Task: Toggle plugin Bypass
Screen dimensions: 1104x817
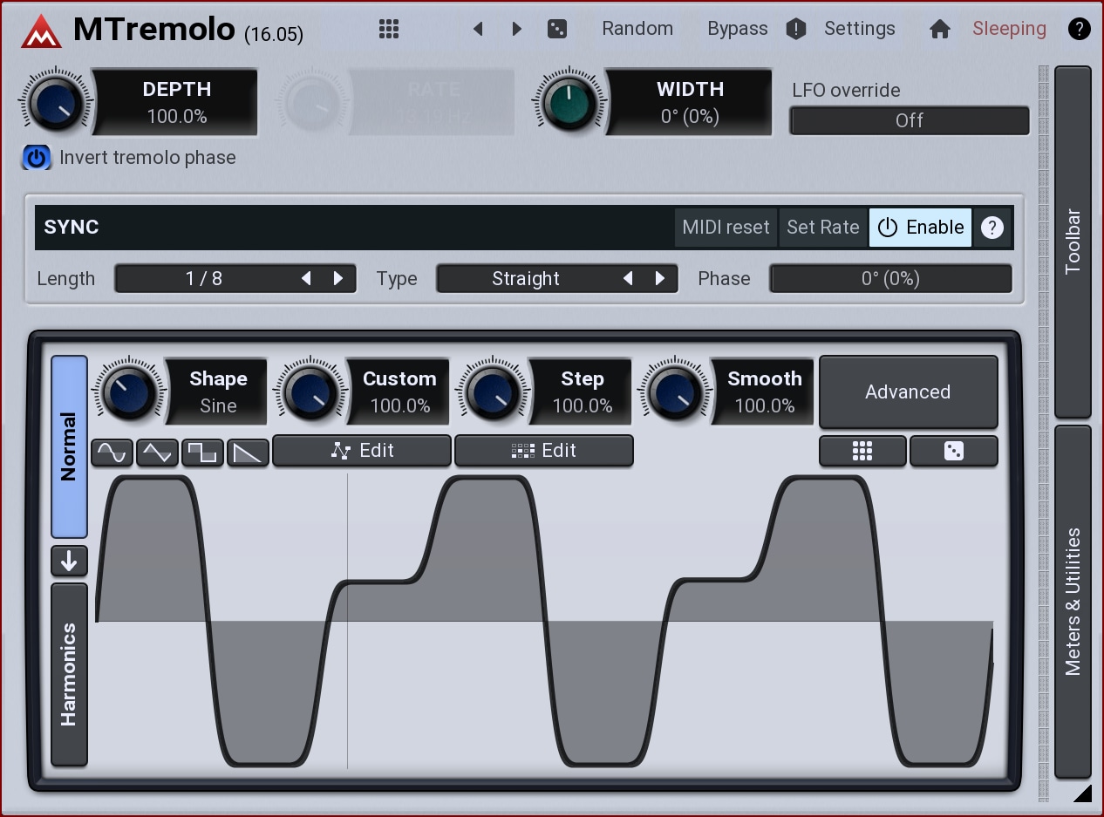Action: pyautogui.click(x=737, y=29)
